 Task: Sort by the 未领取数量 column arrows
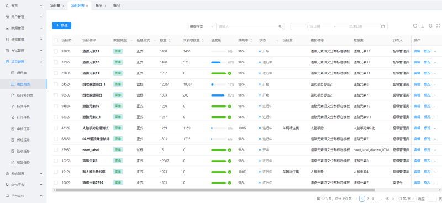tap(203, 40)
